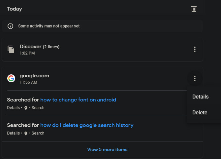
Task: Expand View 5 more items
Action: 107,149
